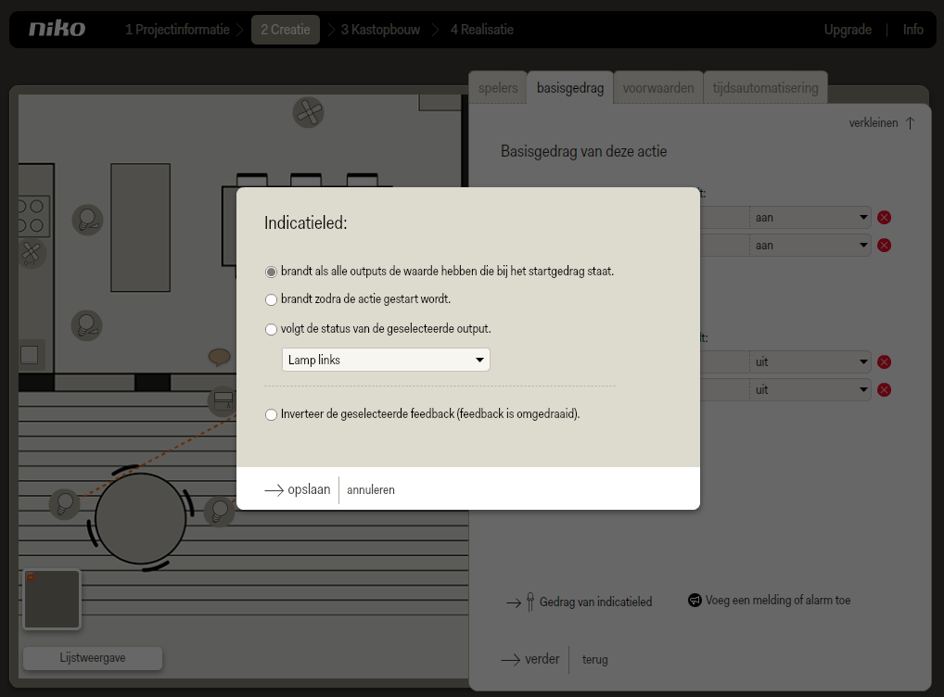
Task: Click the Lijstweergave button
Action: tap(93, 658)
